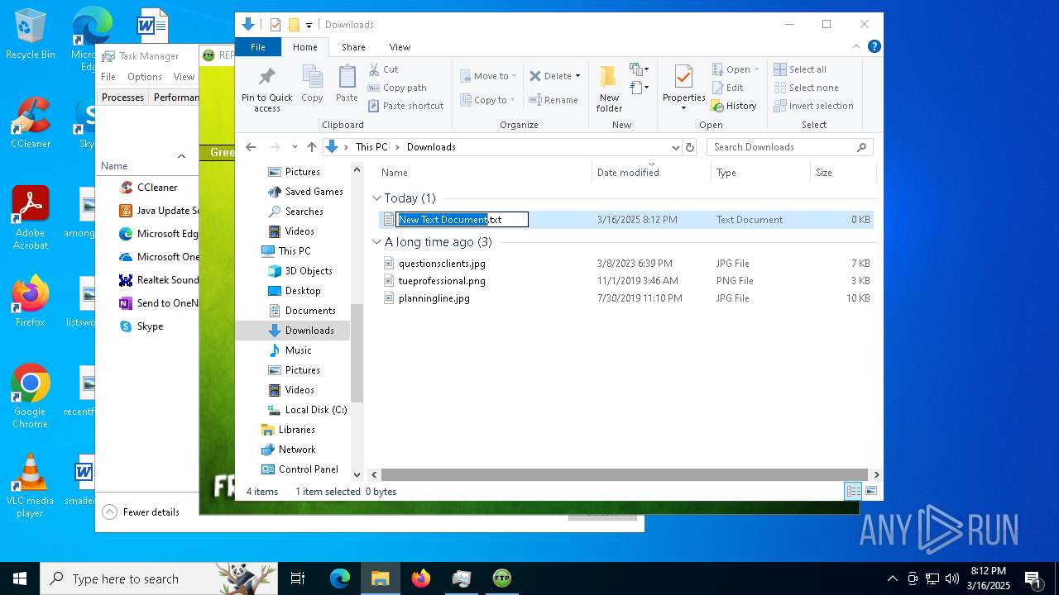1059x595 pixels.
Task: Collapse the ribbon with chevron
Action: tap(856, 47)
